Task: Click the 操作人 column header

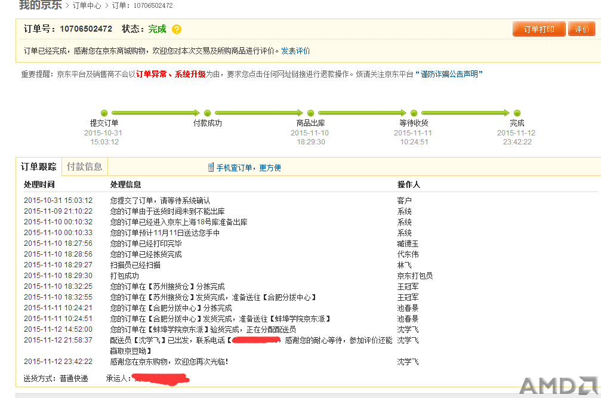Action: [409, 184]
